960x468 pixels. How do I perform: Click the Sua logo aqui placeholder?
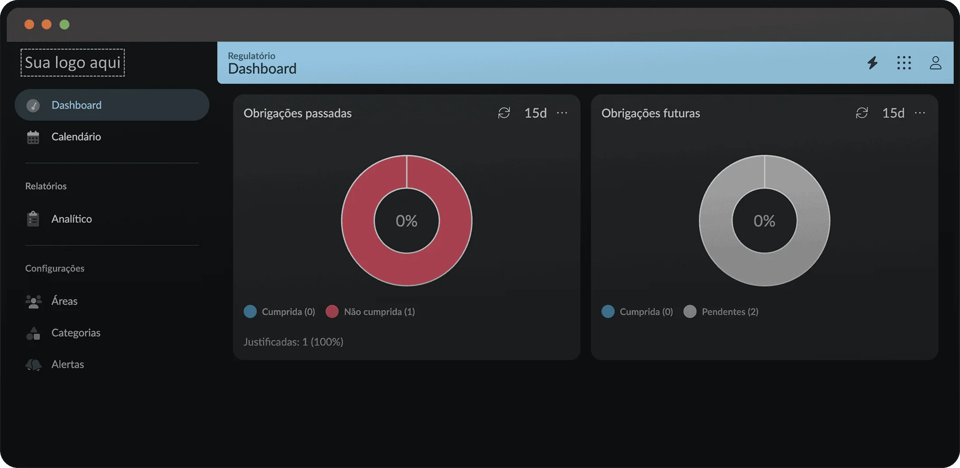pyautogui.click(x=73, y=62)
